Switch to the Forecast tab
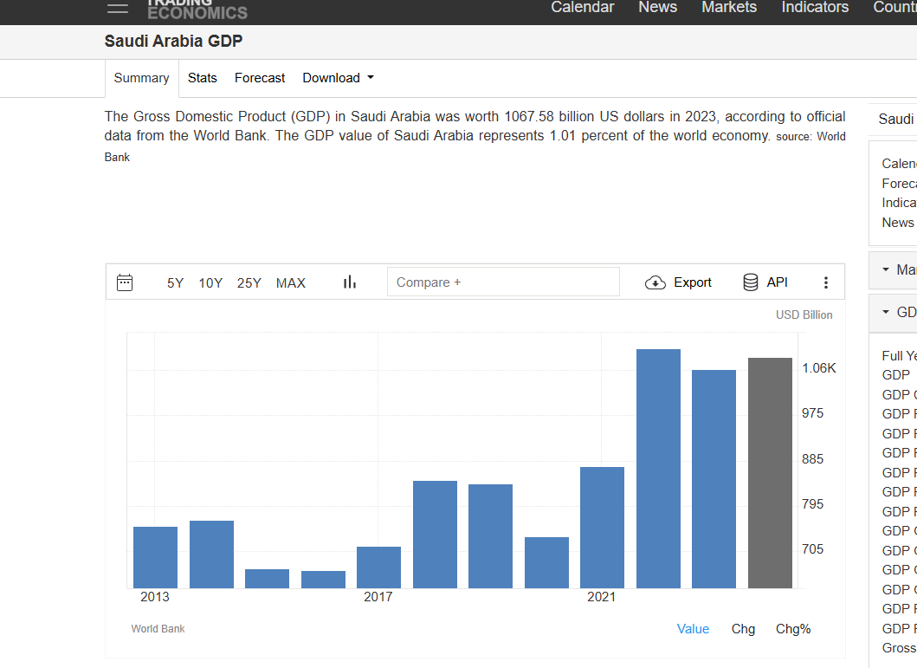 (x=260, y=78)
